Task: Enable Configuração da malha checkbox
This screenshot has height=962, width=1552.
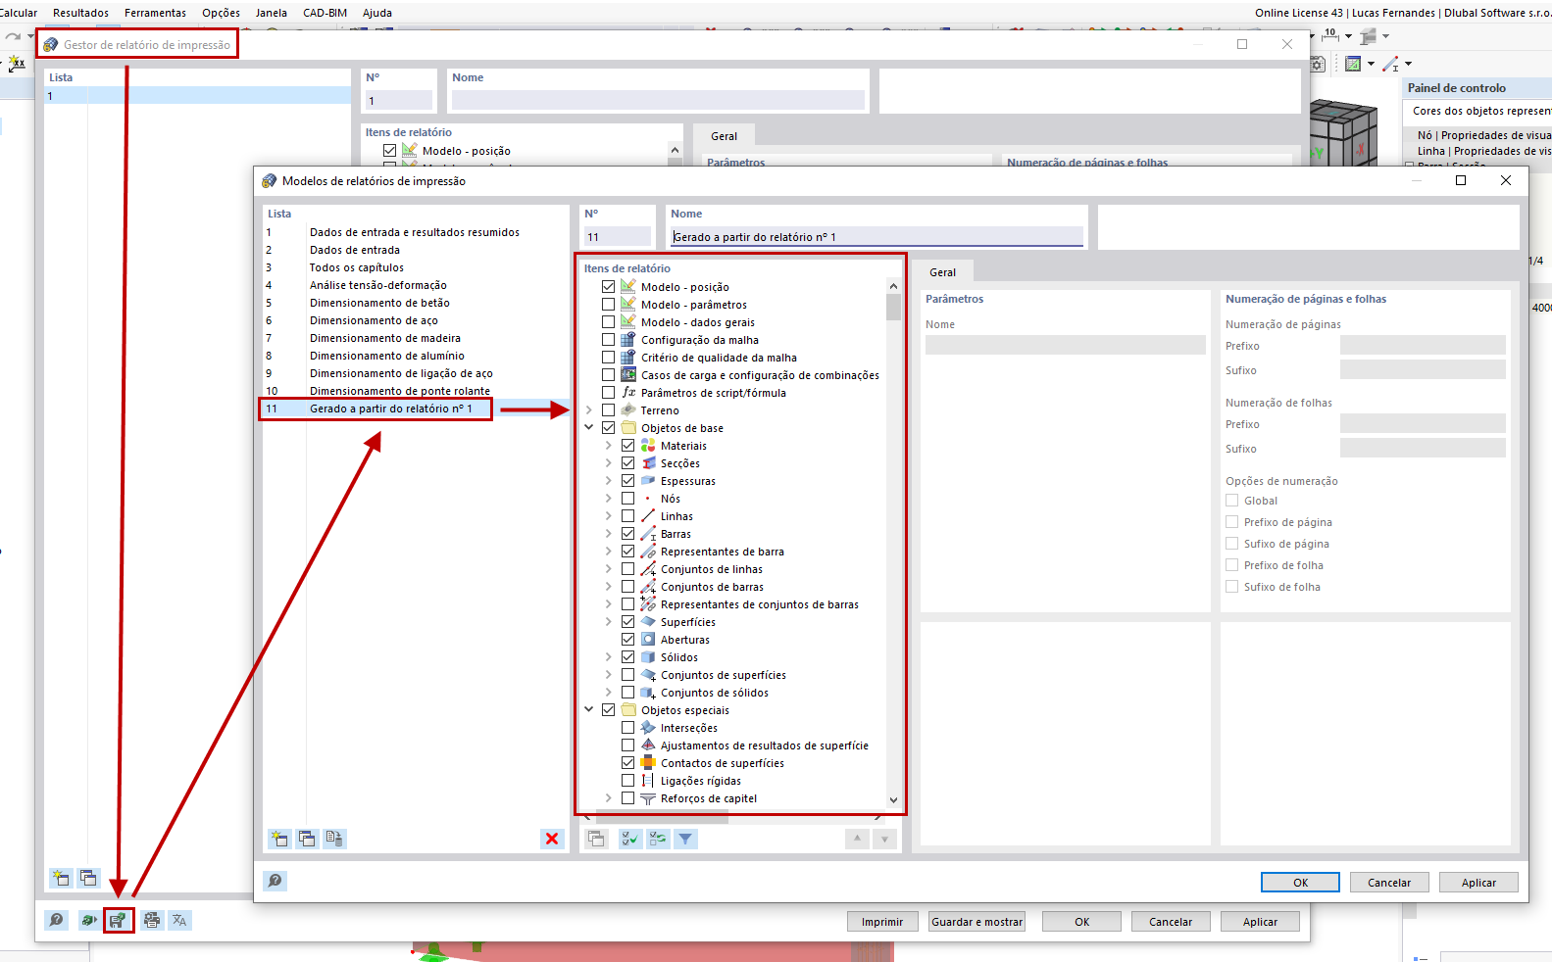Action: pos(609,340)
